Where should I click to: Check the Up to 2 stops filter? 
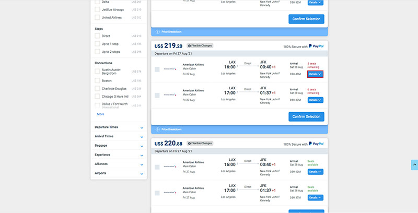pos(97,52)
